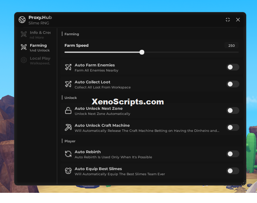Click the hexagon icon beside Local Player
This screenshot has width=257, height=203.
(x=24, y=60)
